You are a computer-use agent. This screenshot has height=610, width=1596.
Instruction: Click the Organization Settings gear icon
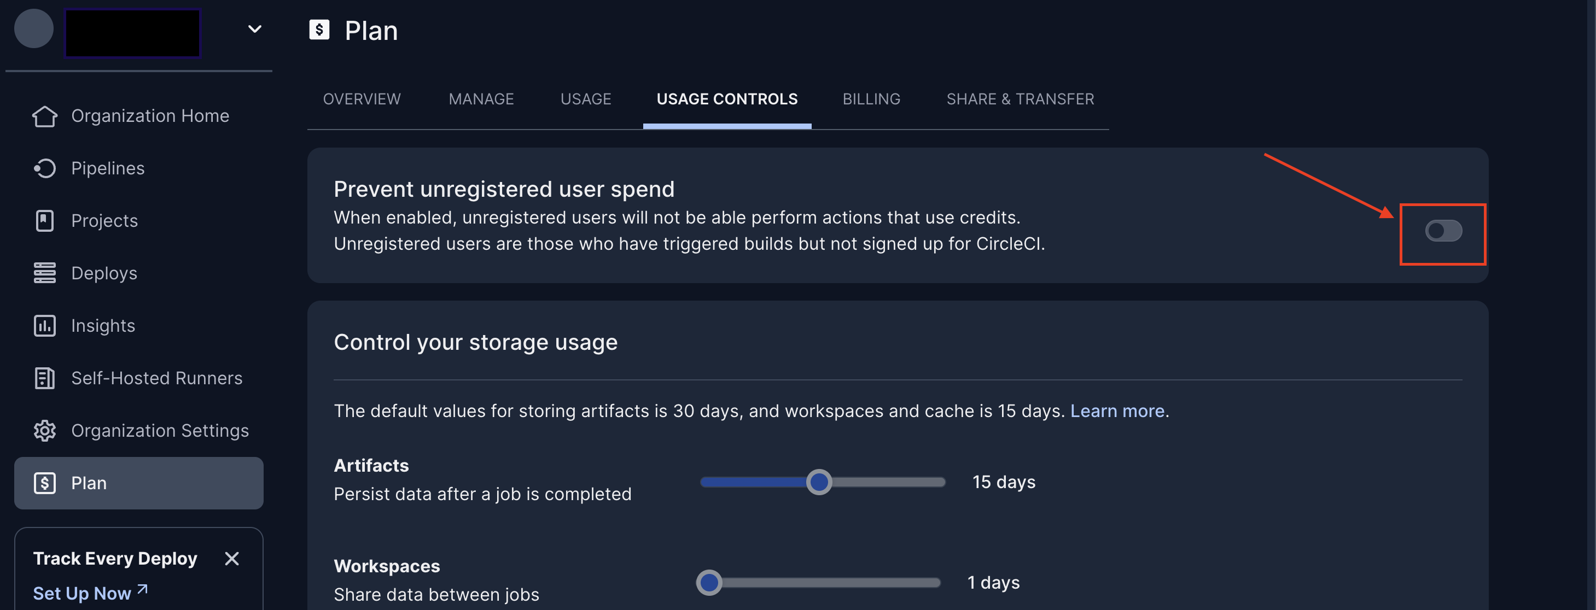coord(45,431)
